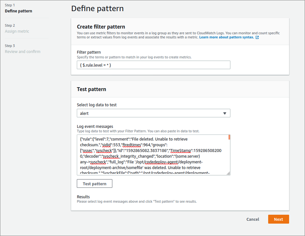Select Step 1 Define pattern in sidebar

(18, 11)
